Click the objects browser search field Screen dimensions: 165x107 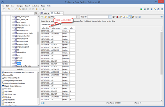pyautogui.click(x=18, y=13)
